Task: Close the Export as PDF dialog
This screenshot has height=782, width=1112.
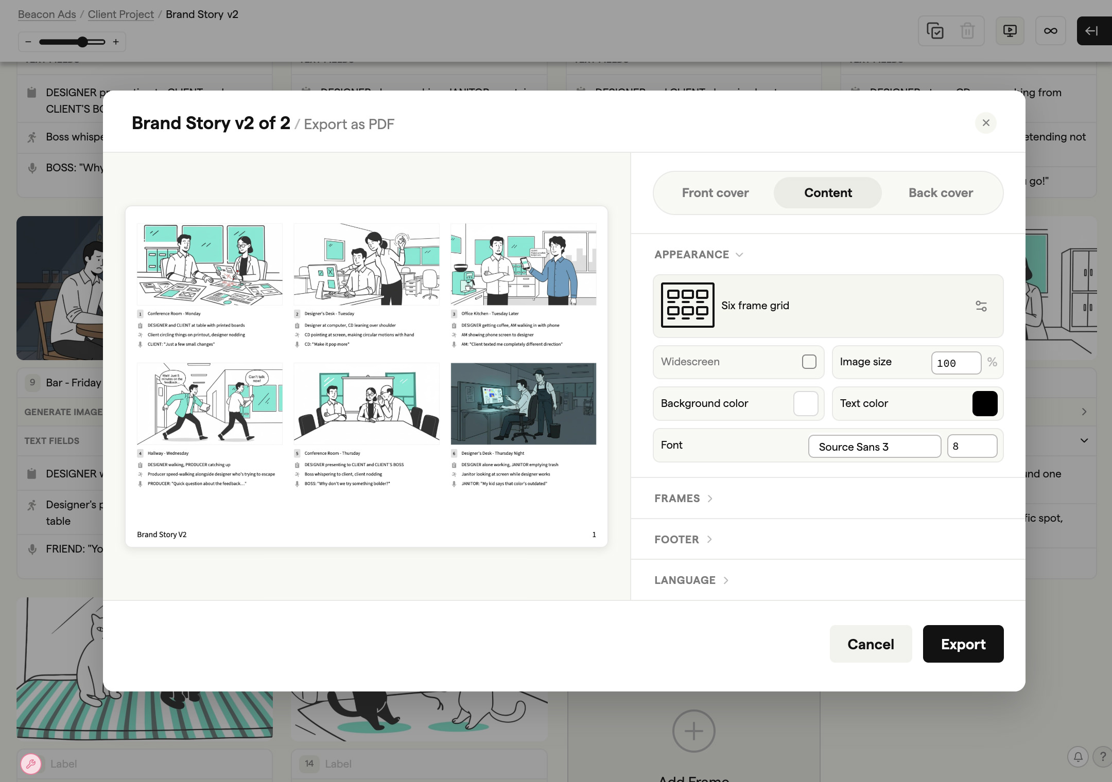Action: [x=985, y=123]
